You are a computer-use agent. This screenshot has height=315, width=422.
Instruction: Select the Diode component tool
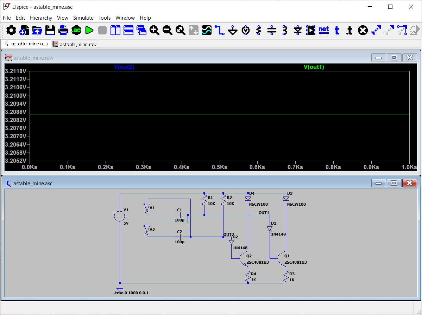click(298, 31)
